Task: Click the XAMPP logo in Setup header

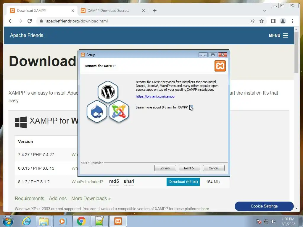Action: 220,66
